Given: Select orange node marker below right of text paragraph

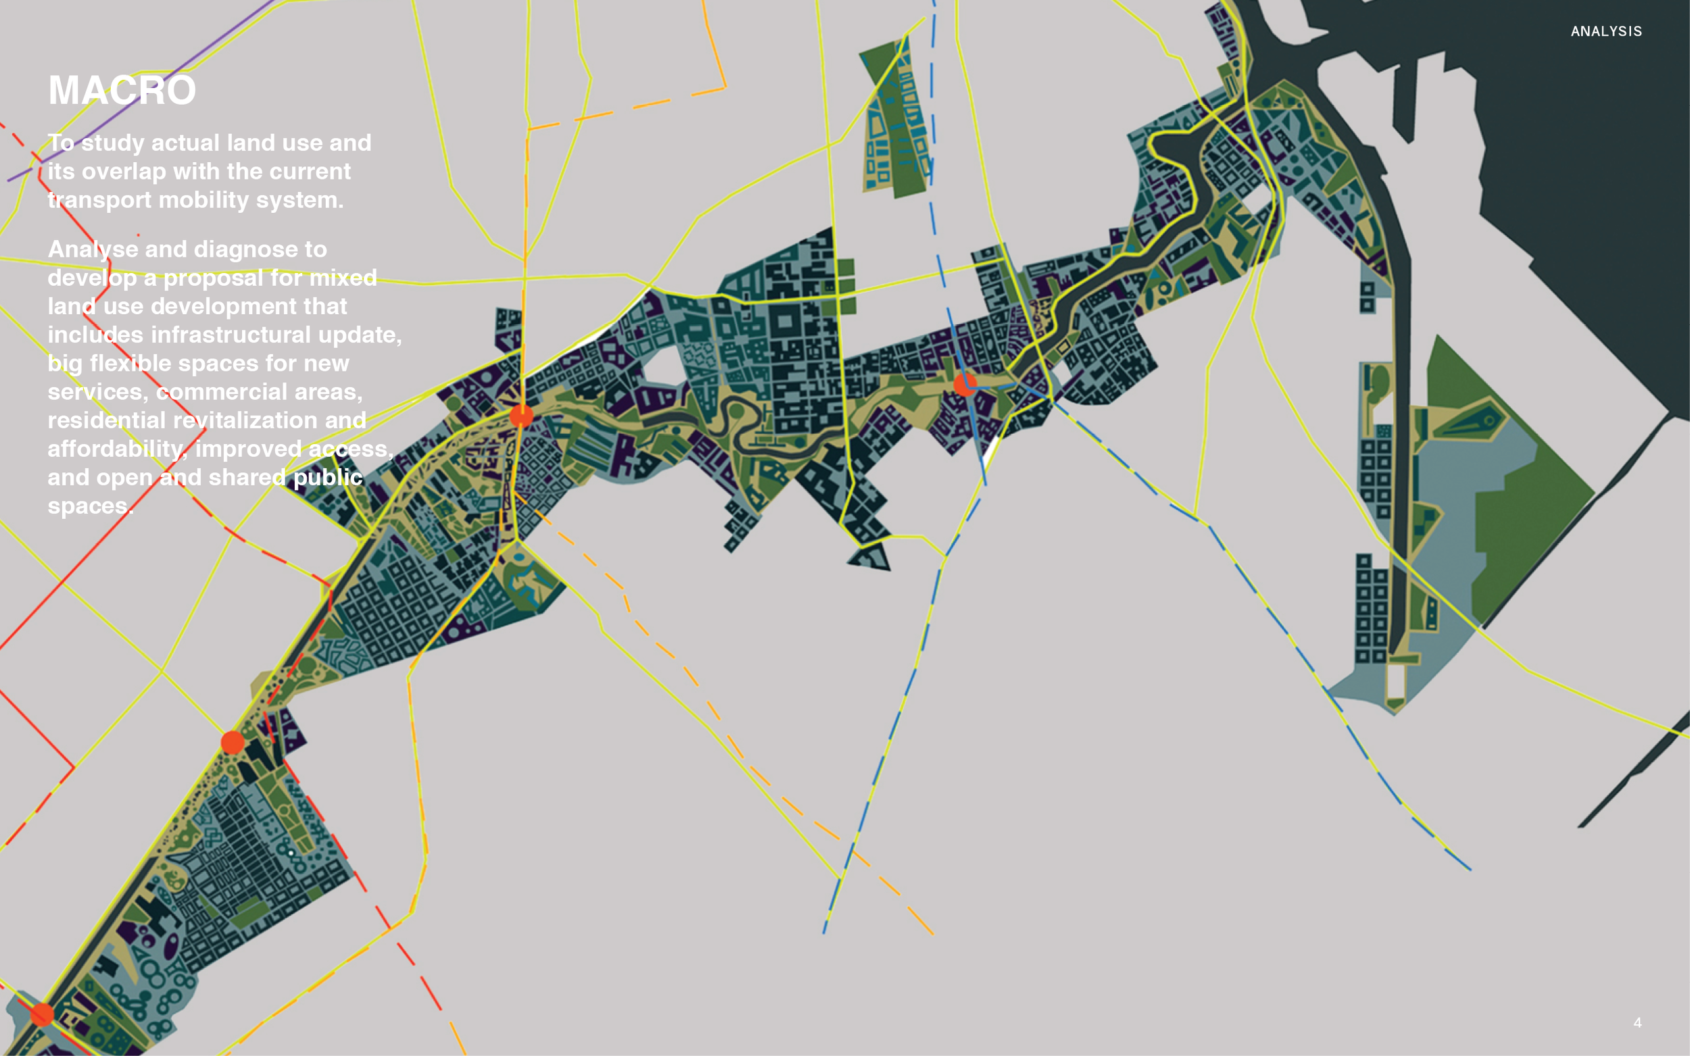Looking at the screenshot, I should [521, 416].
